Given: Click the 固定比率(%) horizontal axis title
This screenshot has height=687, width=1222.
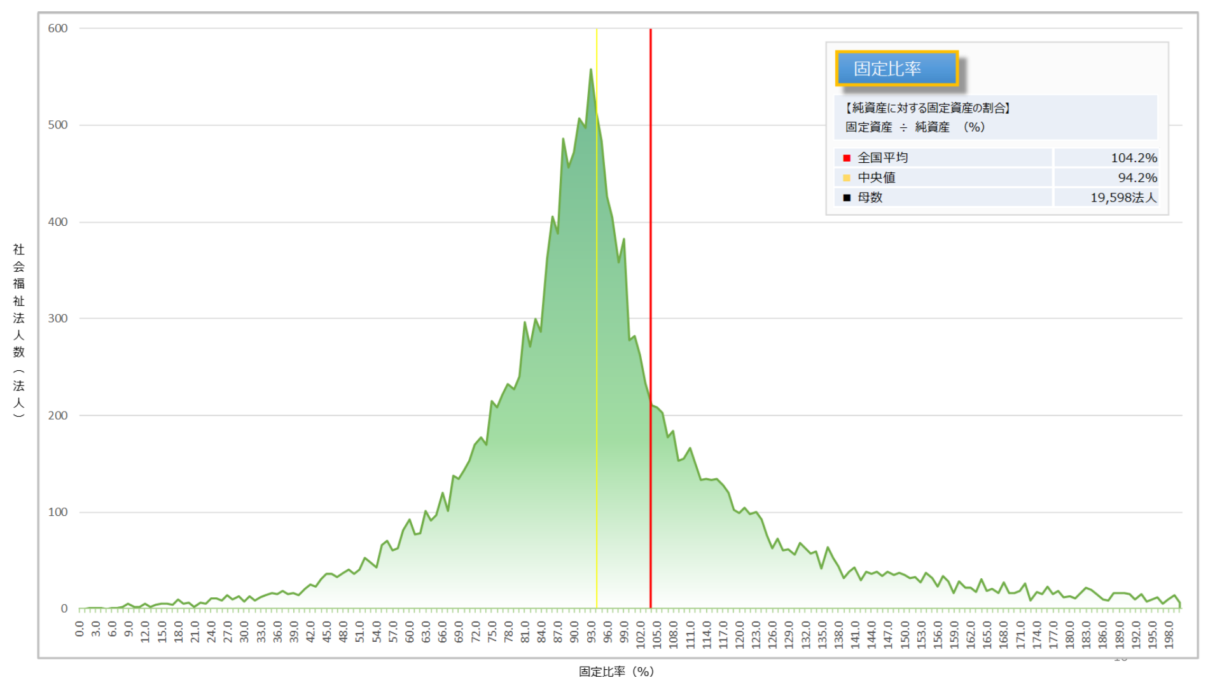Looking at the screenshot, I should point(616,671).
